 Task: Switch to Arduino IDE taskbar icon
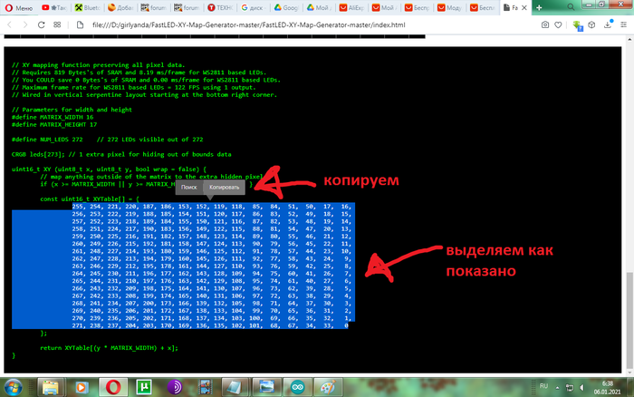click(297, 387)
